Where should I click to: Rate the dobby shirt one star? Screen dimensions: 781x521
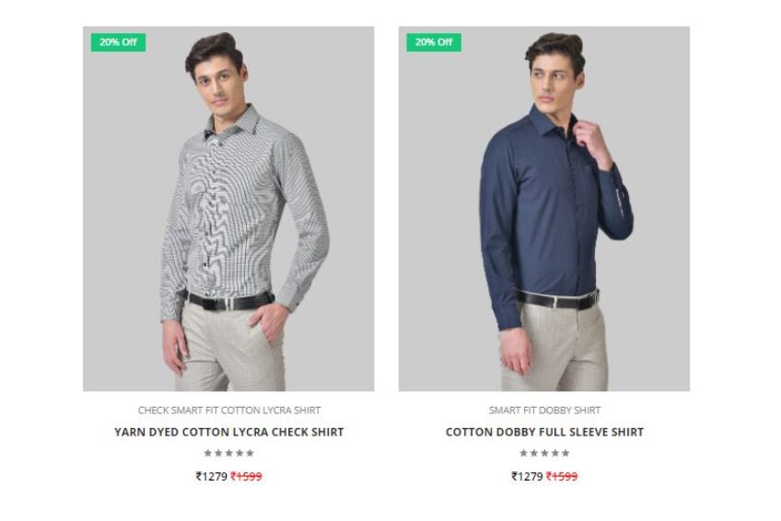[x=523, y=453]
